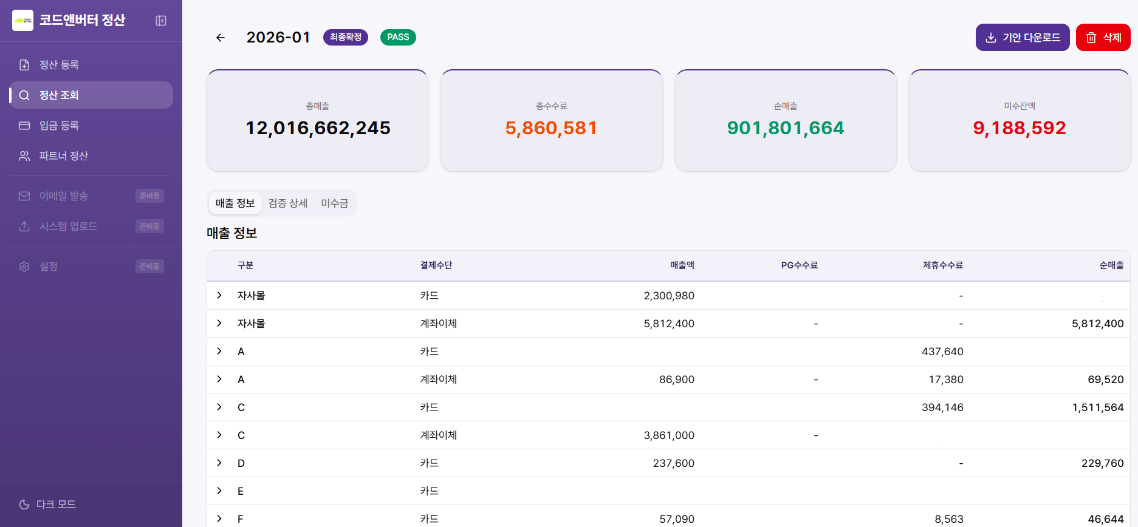The width and height of the screenshot is (1138, 527).
Task: Click the red 삭제 button
Action: [x=1103, y=38]
